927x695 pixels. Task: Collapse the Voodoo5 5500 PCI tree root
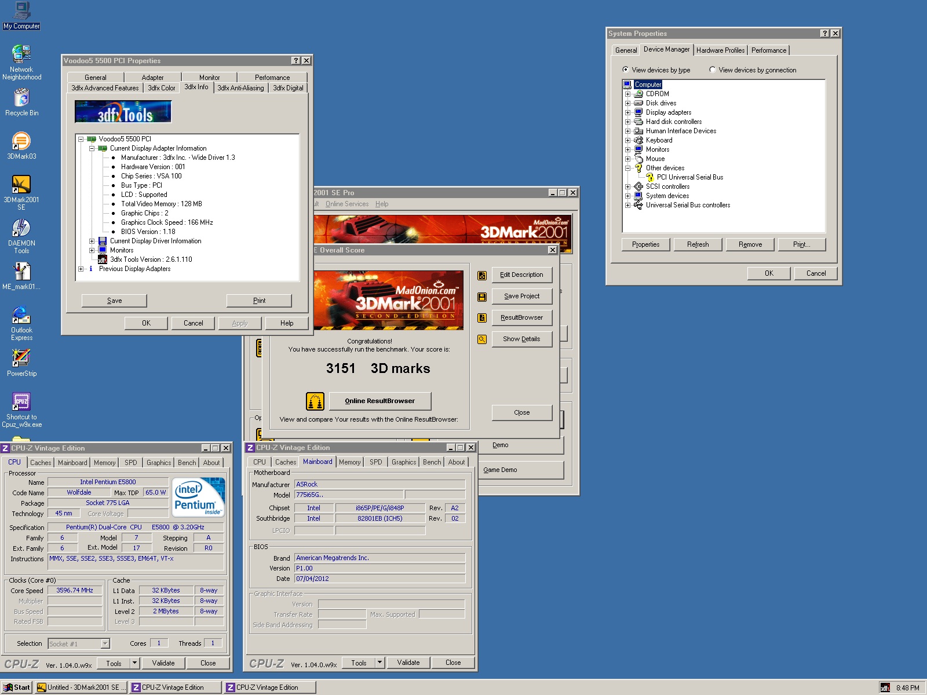click(81, 139)
